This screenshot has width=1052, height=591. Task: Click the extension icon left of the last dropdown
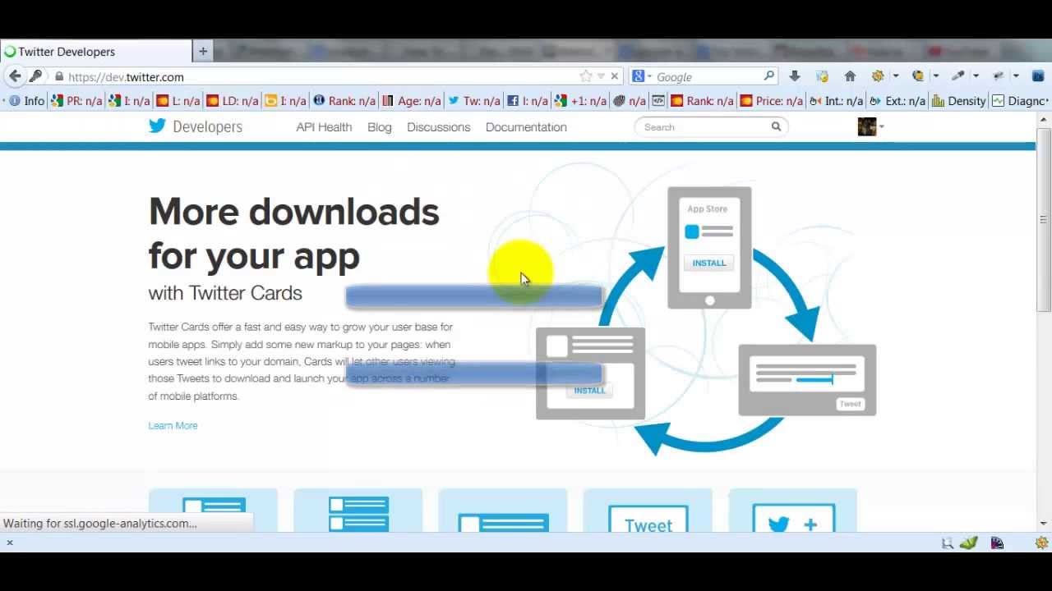pyautogui.click(x=999, y=76)
